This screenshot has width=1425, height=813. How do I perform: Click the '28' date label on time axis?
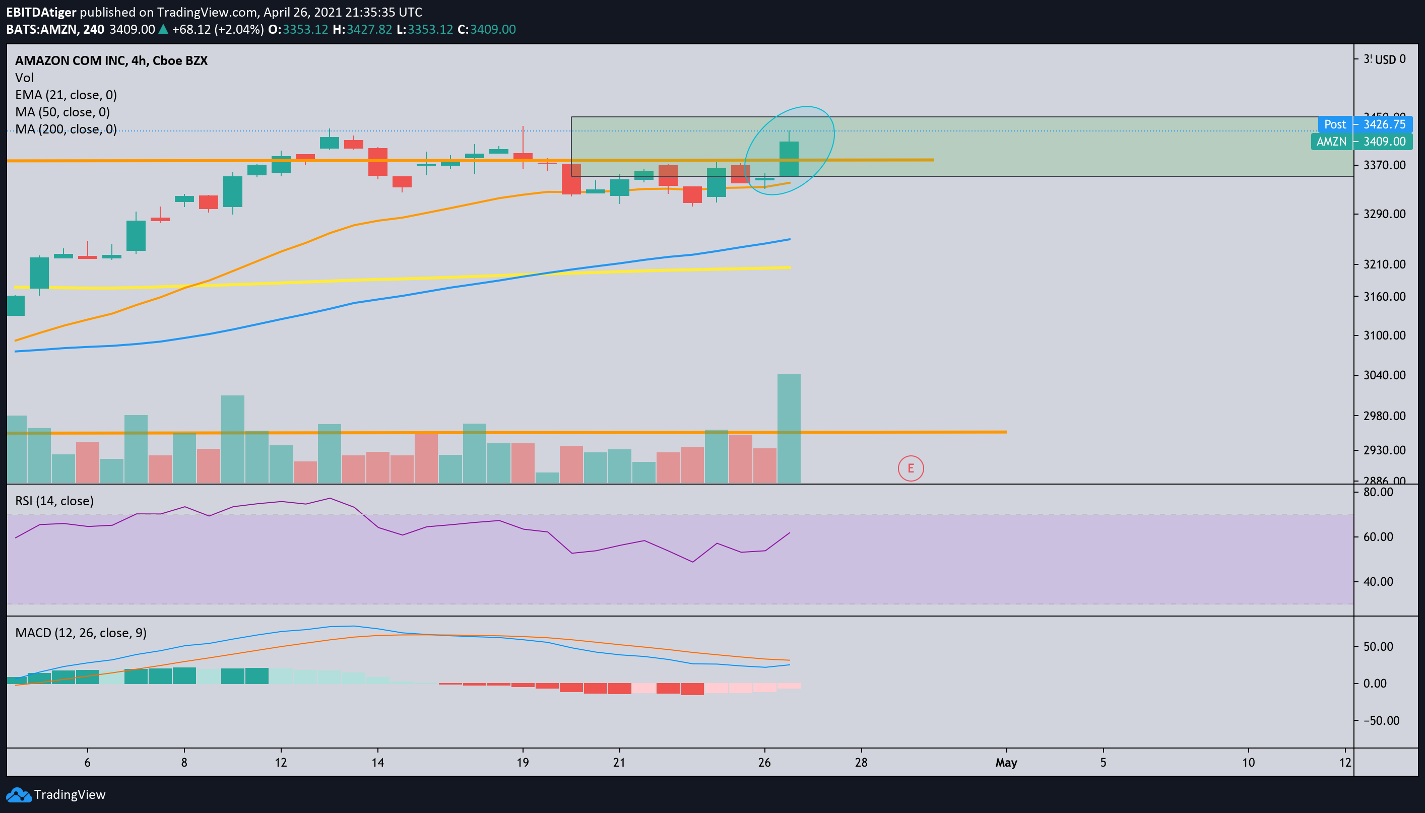pos(861,763)
